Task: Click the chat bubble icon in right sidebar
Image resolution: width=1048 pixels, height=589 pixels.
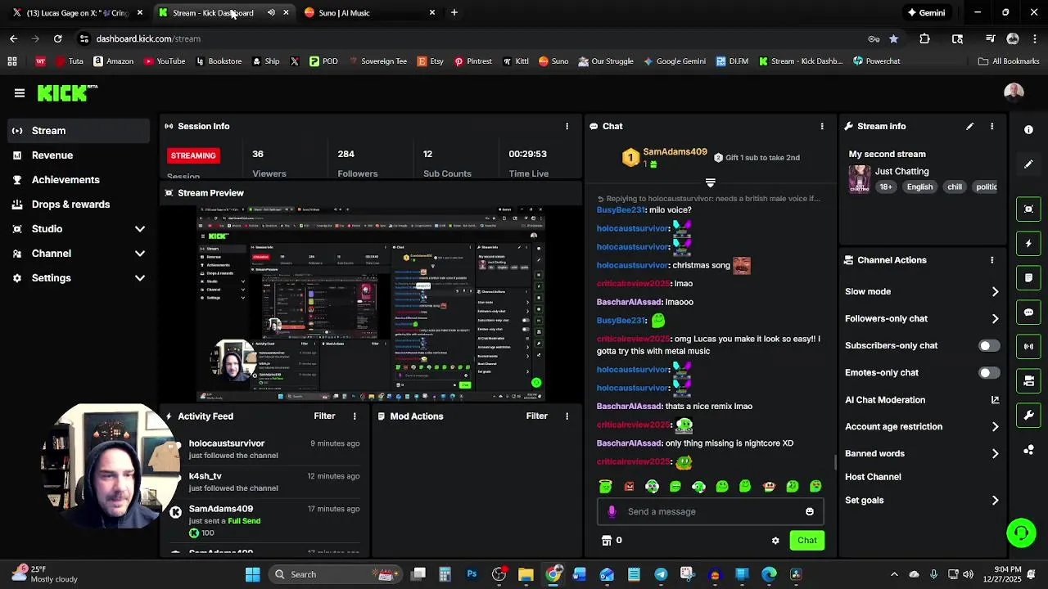Action: (x=1028, y=312)
